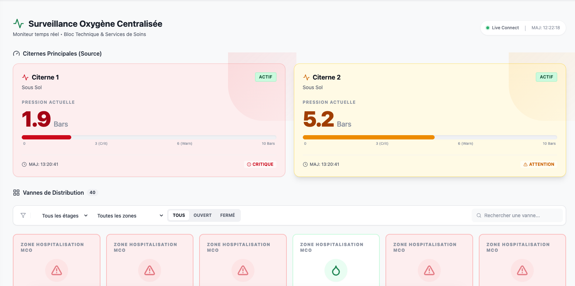Click the heartbeat logo beside Surveillance Oxygène Centralisée
This screenshot has width=575, height=286.
point(19,24)
